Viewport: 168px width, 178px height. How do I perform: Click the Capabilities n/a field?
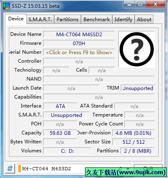pyautogui.click(x=99, y=97)
